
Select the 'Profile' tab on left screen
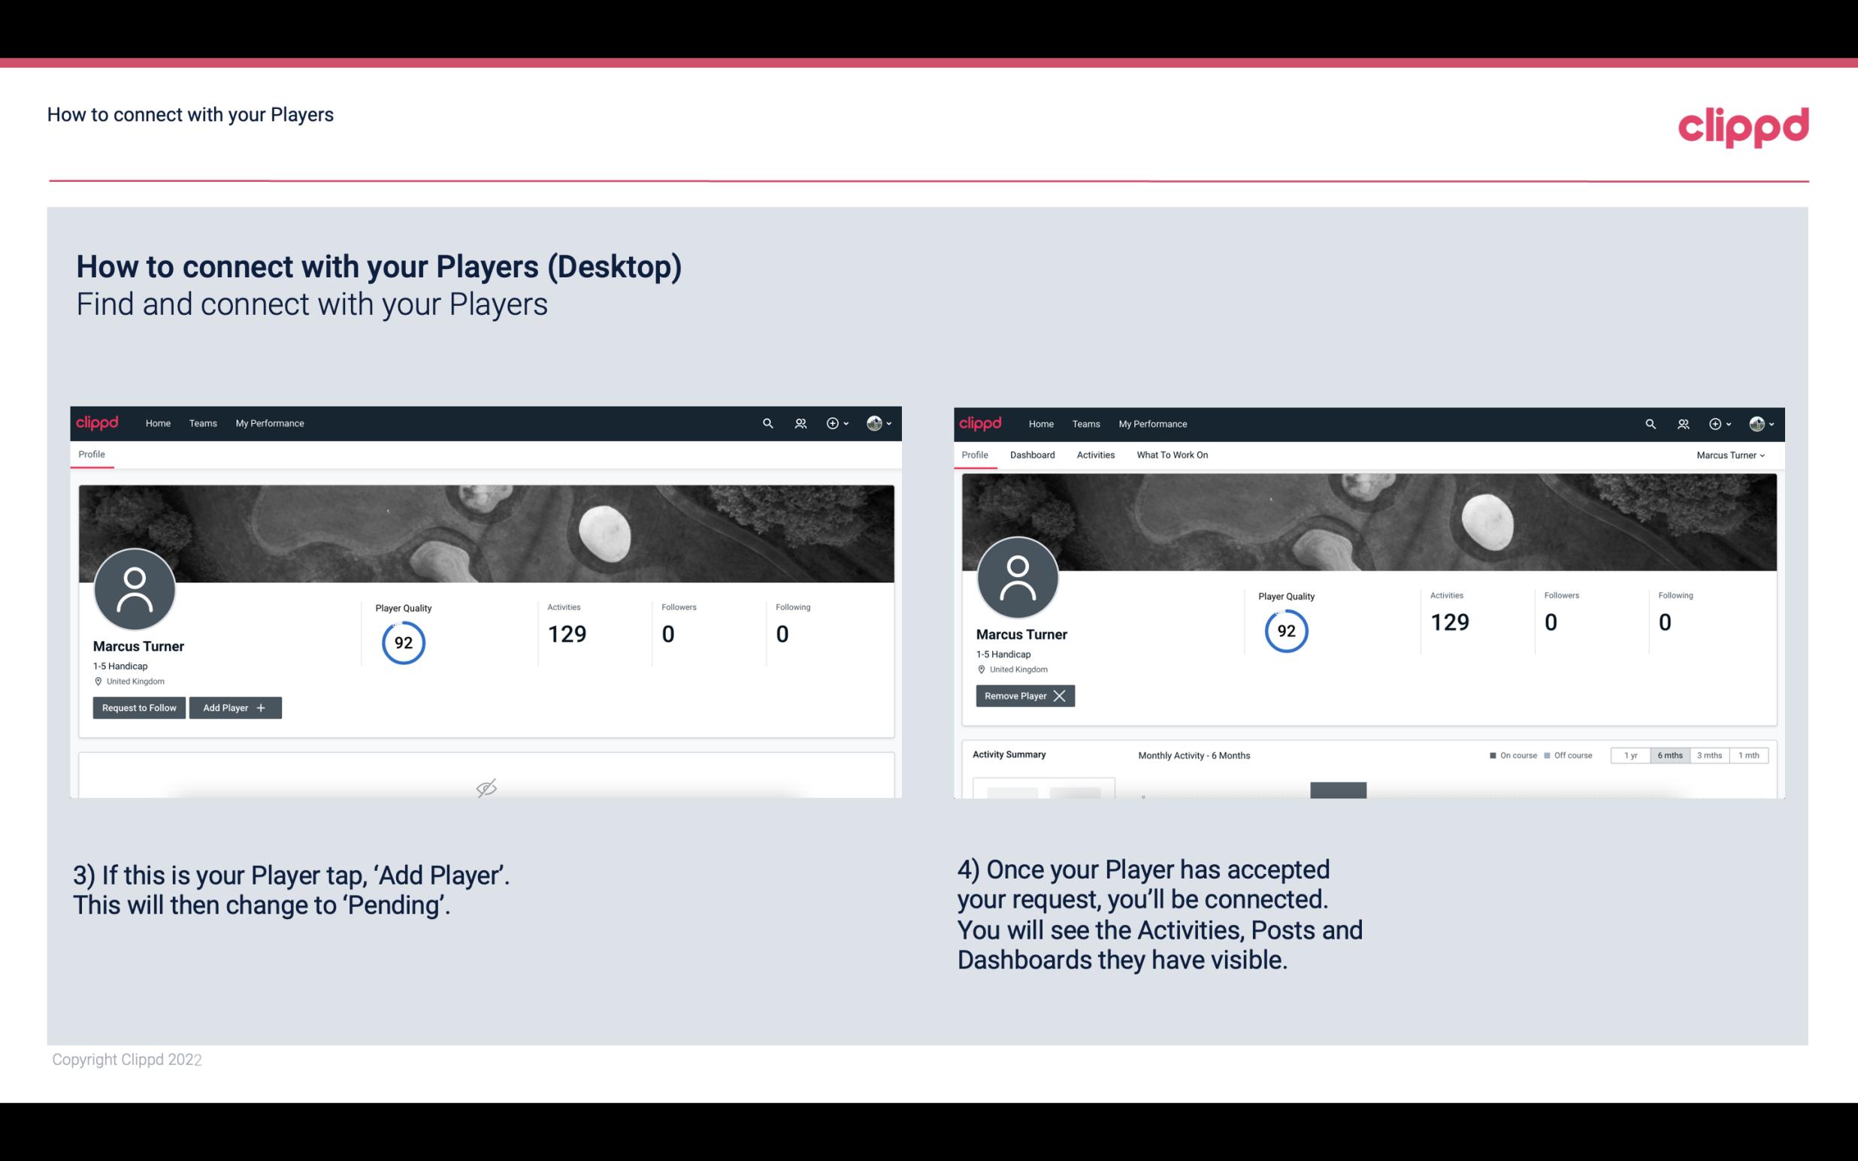click(91, 453)
